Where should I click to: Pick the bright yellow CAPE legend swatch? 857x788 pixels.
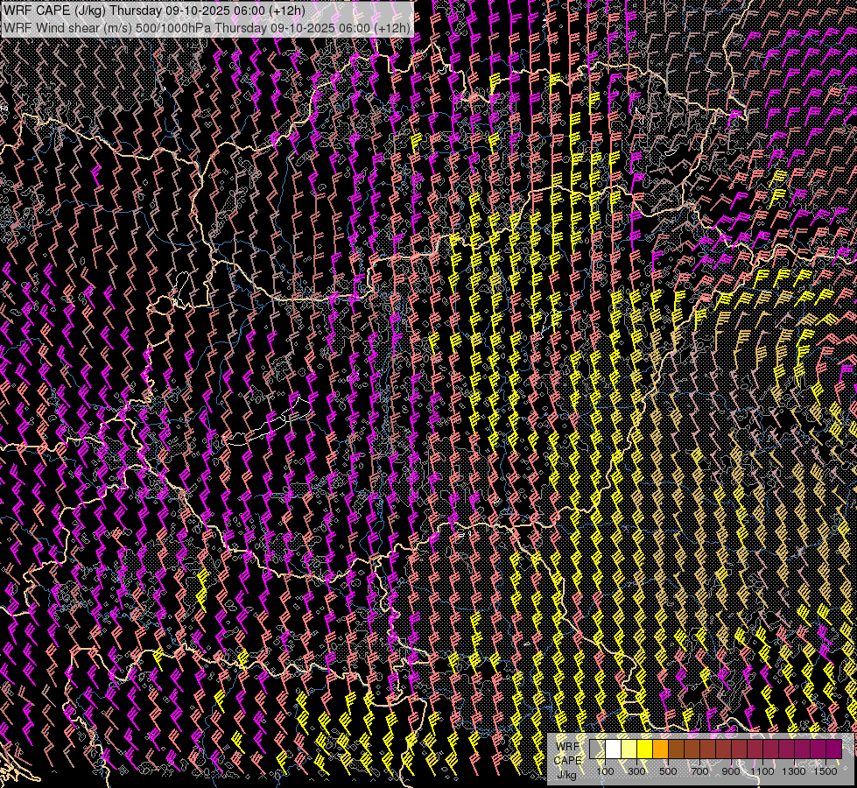coord(644,749)
